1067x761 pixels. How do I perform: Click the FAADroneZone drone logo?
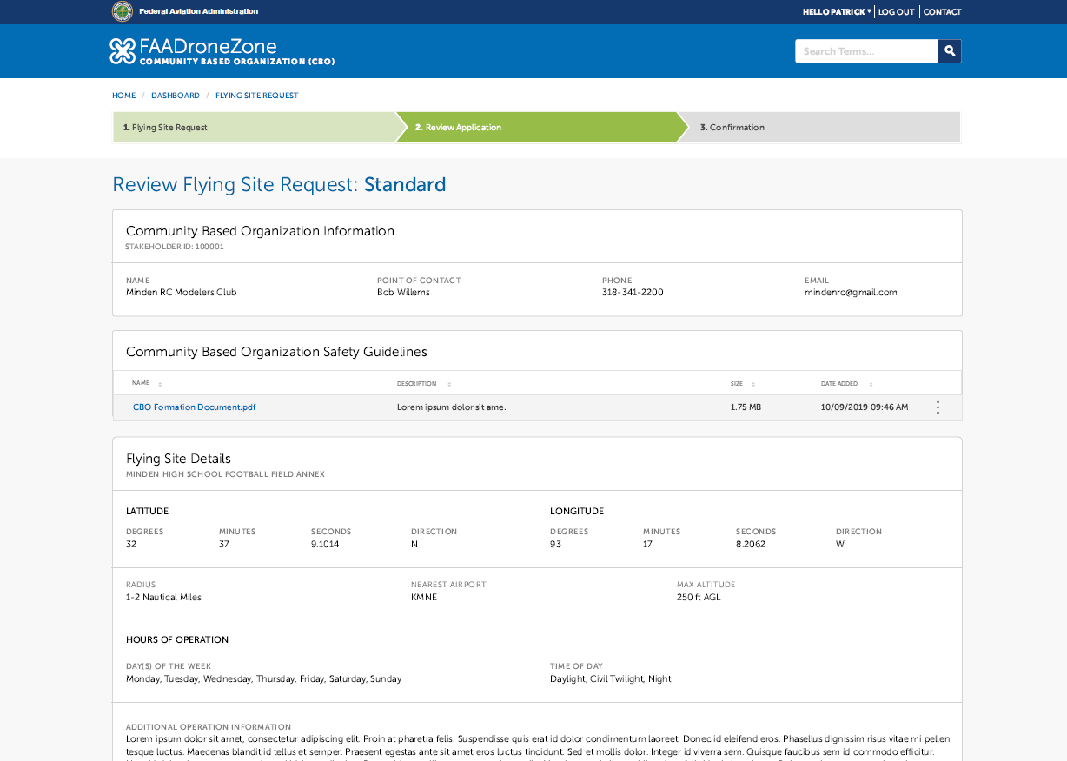pyautogui.click(x=122, y=51)
